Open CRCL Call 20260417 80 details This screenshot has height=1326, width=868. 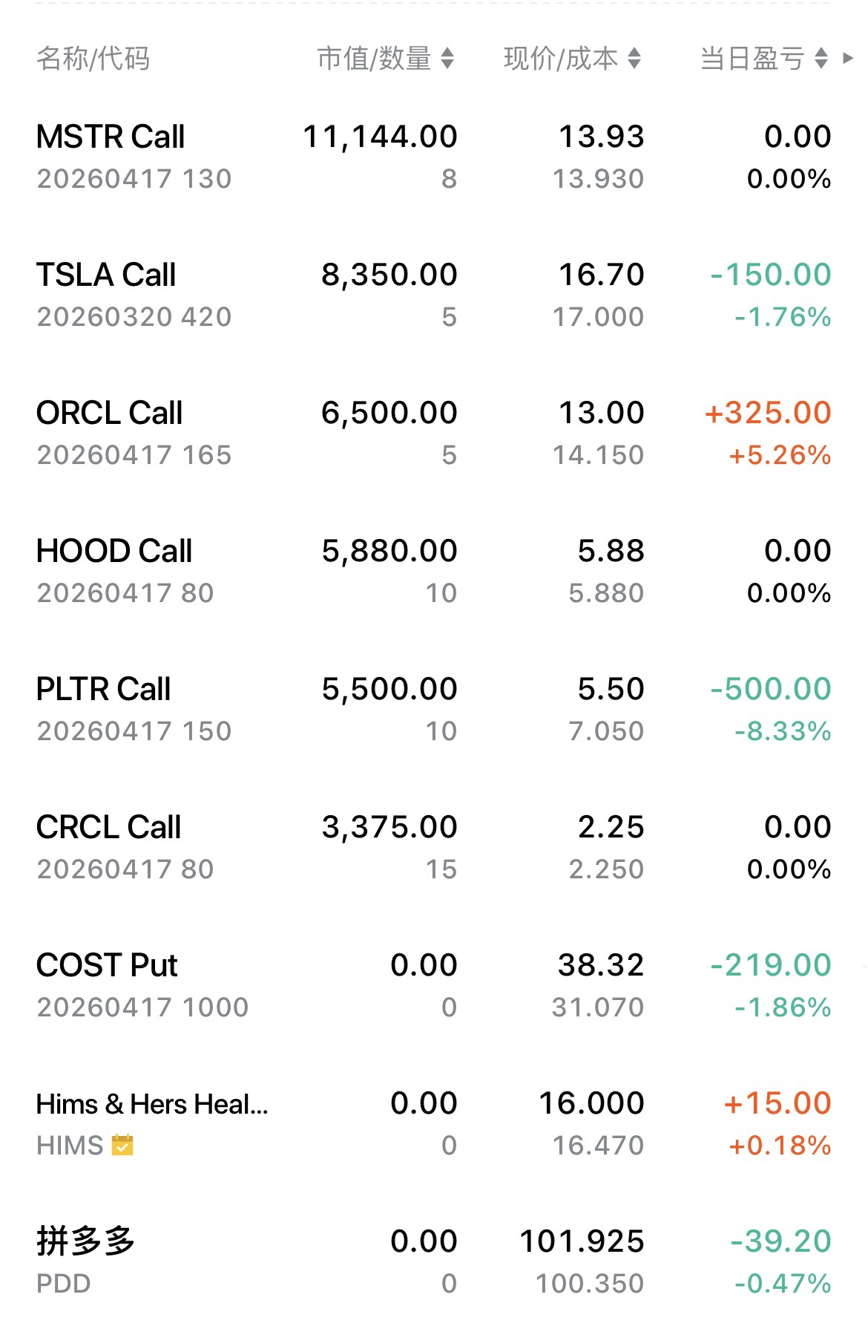coord(109,828)
